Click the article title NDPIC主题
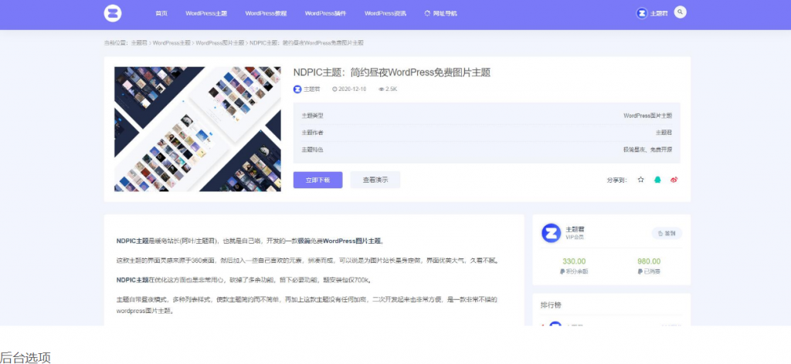 click(392, 72)
